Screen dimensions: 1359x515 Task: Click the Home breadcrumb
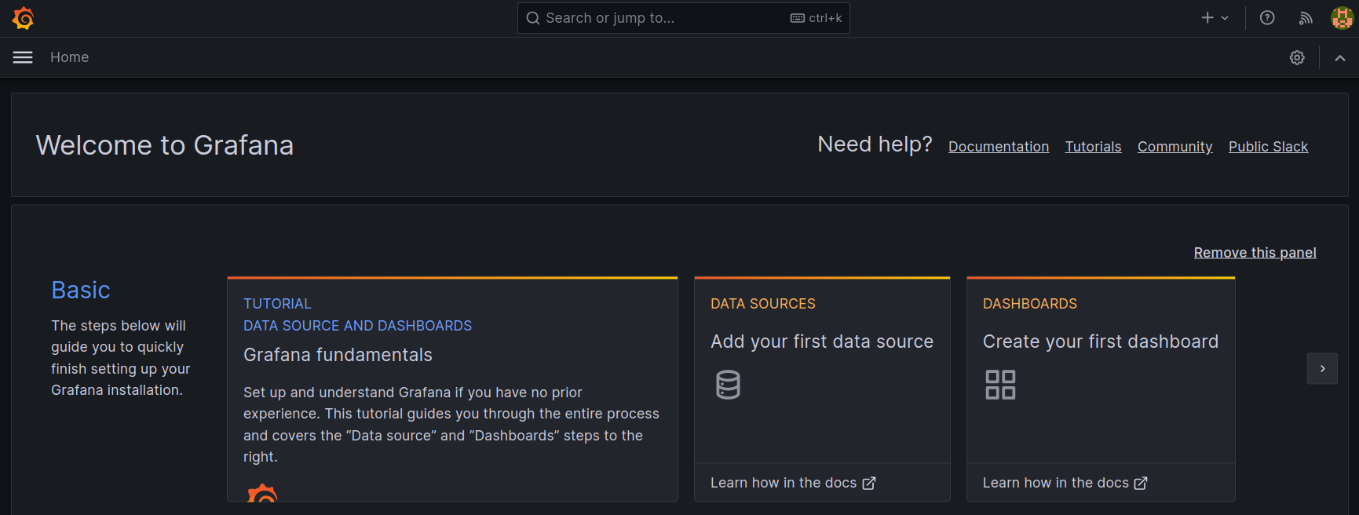click(x=69, y=57)
